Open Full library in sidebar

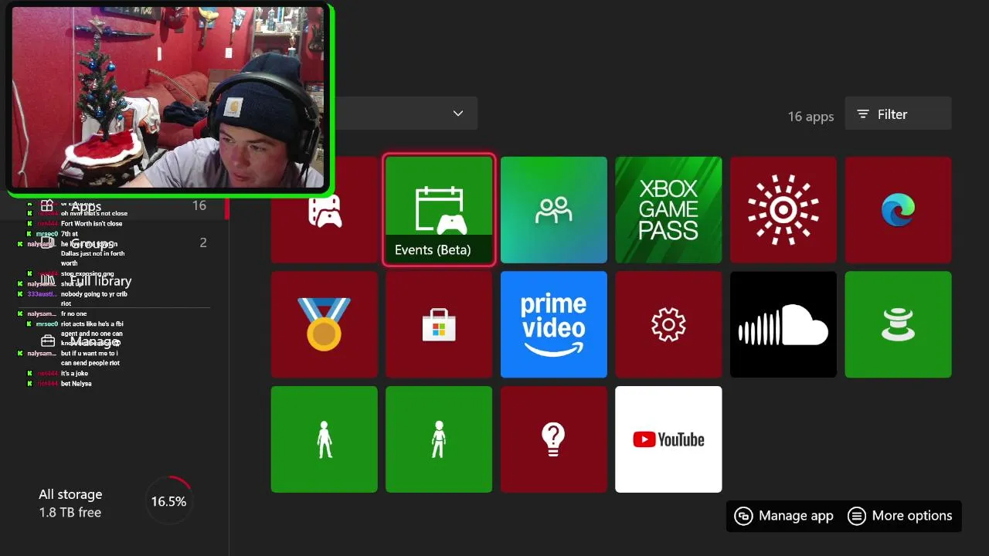[x=114, y=281]
